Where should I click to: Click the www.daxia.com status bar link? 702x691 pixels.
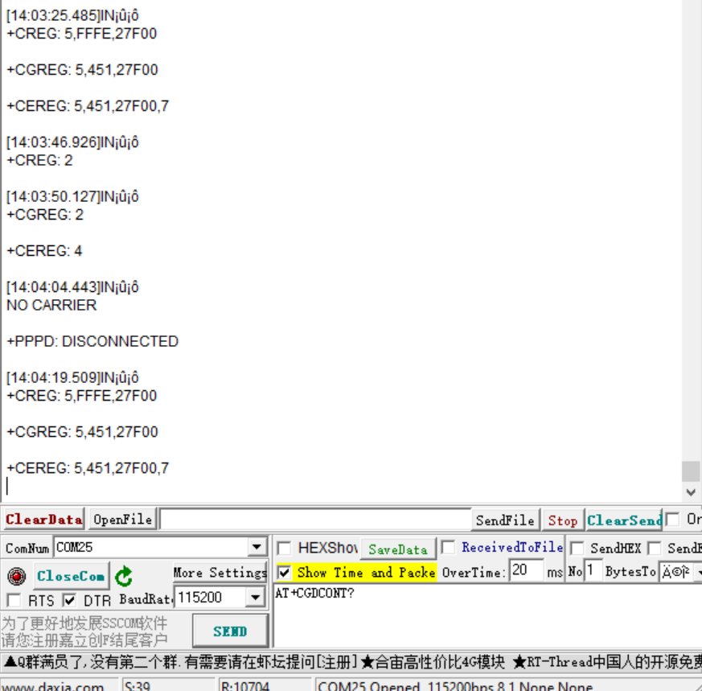click(x=53, y=685)
